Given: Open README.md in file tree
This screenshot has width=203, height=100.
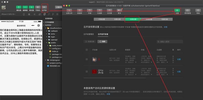Looking at the screenshot, I should coord(54,66).
